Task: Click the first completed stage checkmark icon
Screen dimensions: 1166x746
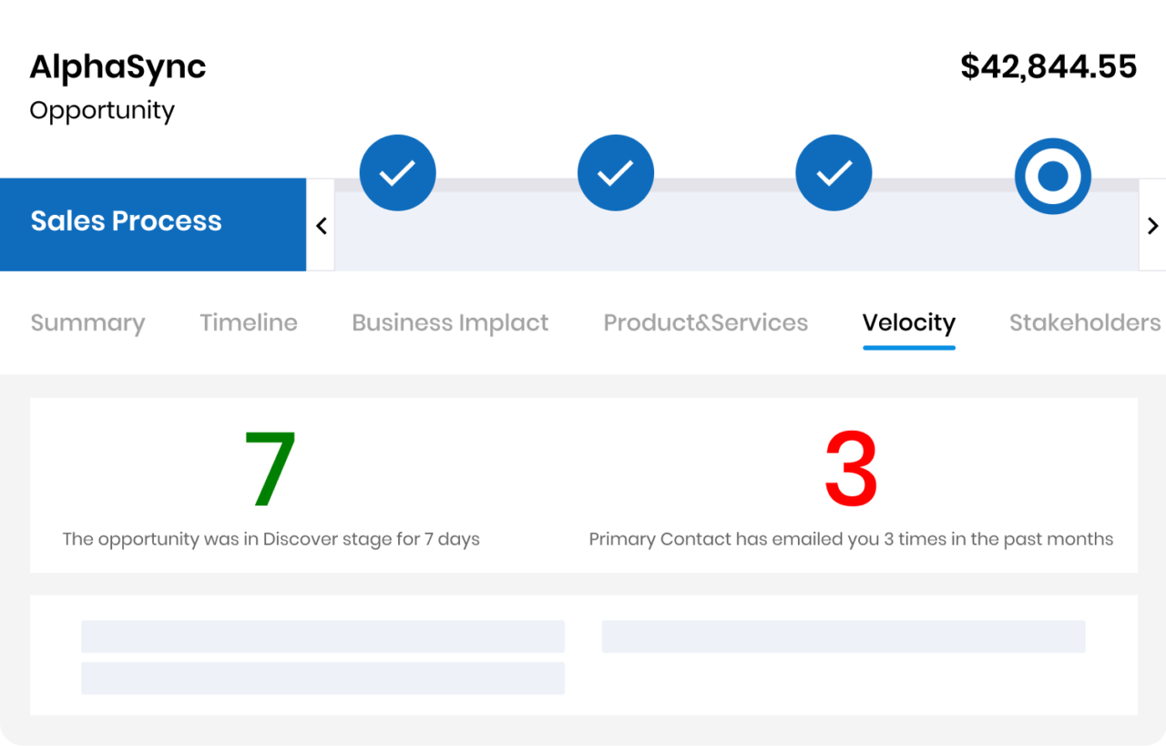Action: [x=397, y=172]
